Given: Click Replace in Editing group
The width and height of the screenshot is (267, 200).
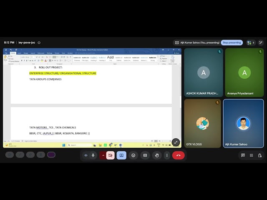Looking at the screenshot, I should click(164, 58).
